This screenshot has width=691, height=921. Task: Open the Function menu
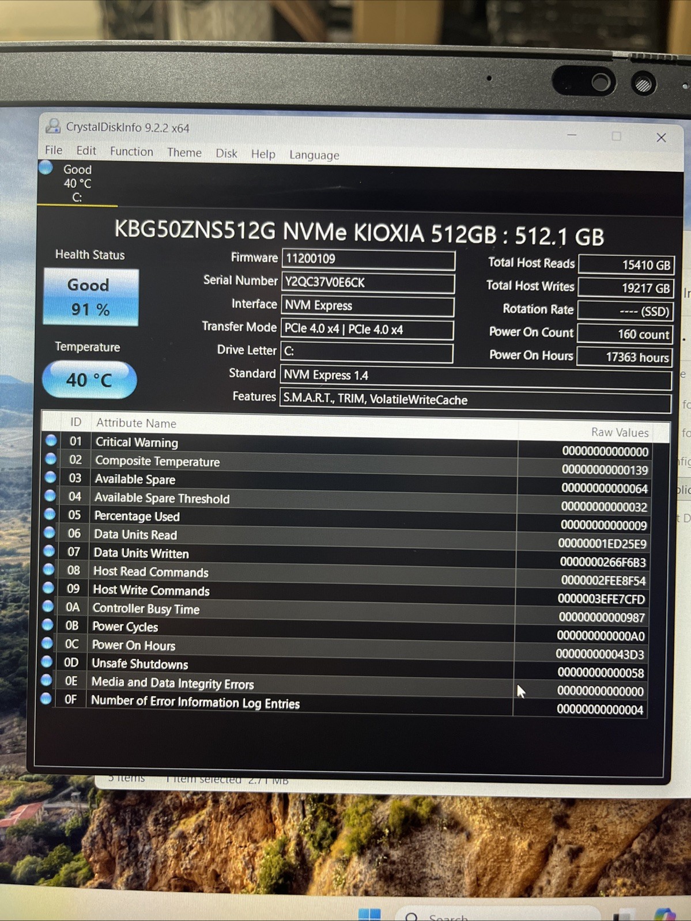(x=131, y=151)
